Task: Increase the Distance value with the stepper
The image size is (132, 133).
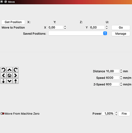Action: click(121, 70)
